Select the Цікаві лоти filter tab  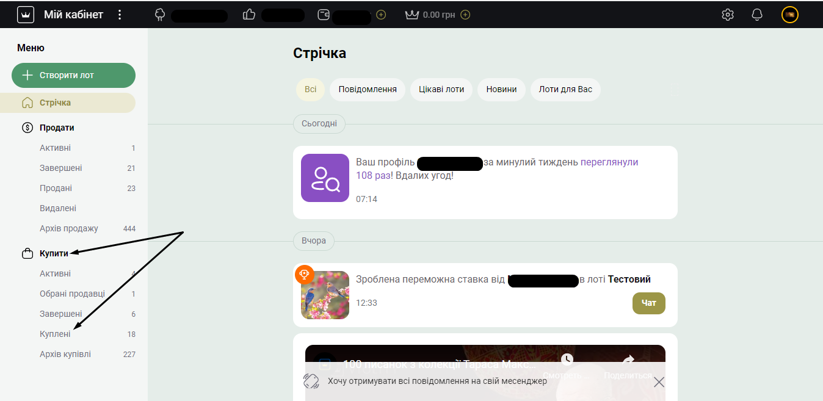click(441, 89)
